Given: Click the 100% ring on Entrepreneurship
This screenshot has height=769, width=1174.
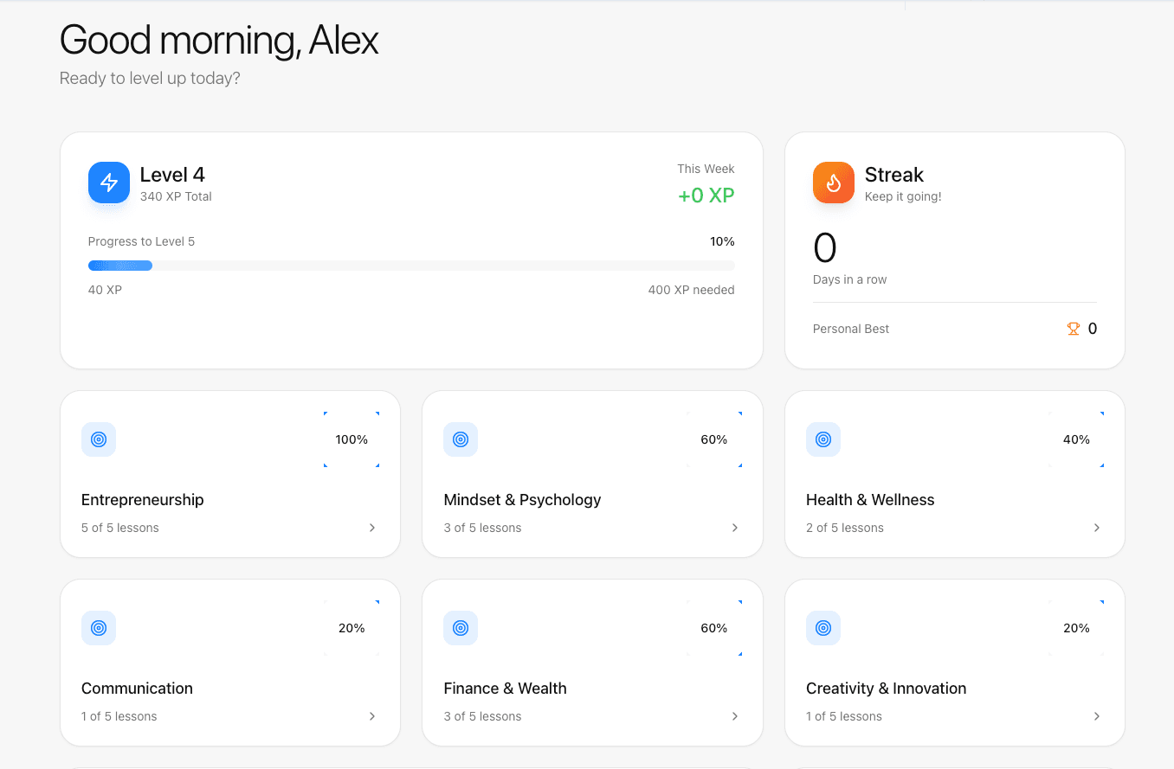Looking at the screenshot, I should [352, 439].
